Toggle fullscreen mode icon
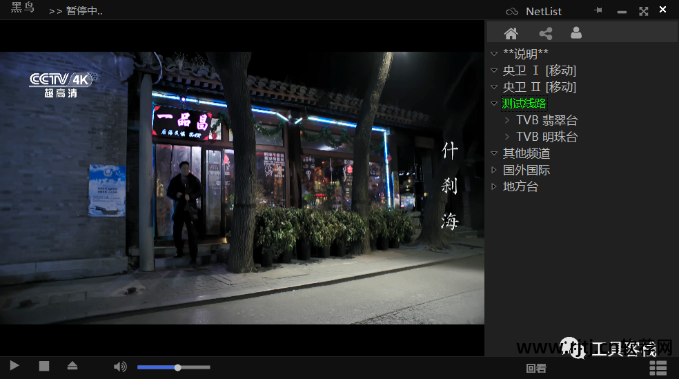Image resolution: width=679 pixels, height=379 pixels. pyautogui.click(x=643, y=11)
